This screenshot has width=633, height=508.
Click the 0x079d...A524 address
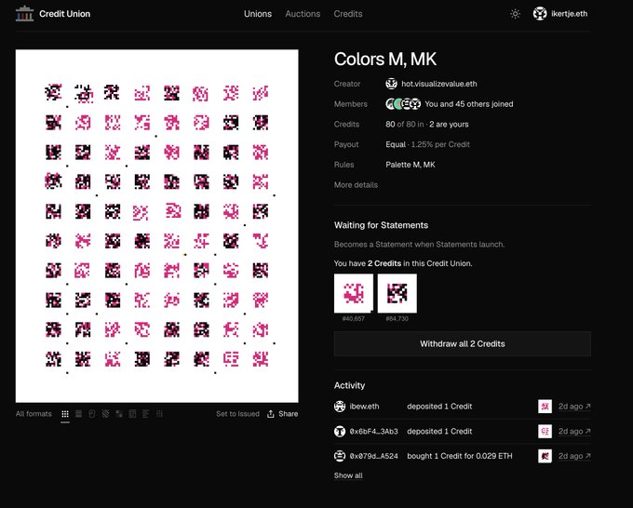pos(374,456)
